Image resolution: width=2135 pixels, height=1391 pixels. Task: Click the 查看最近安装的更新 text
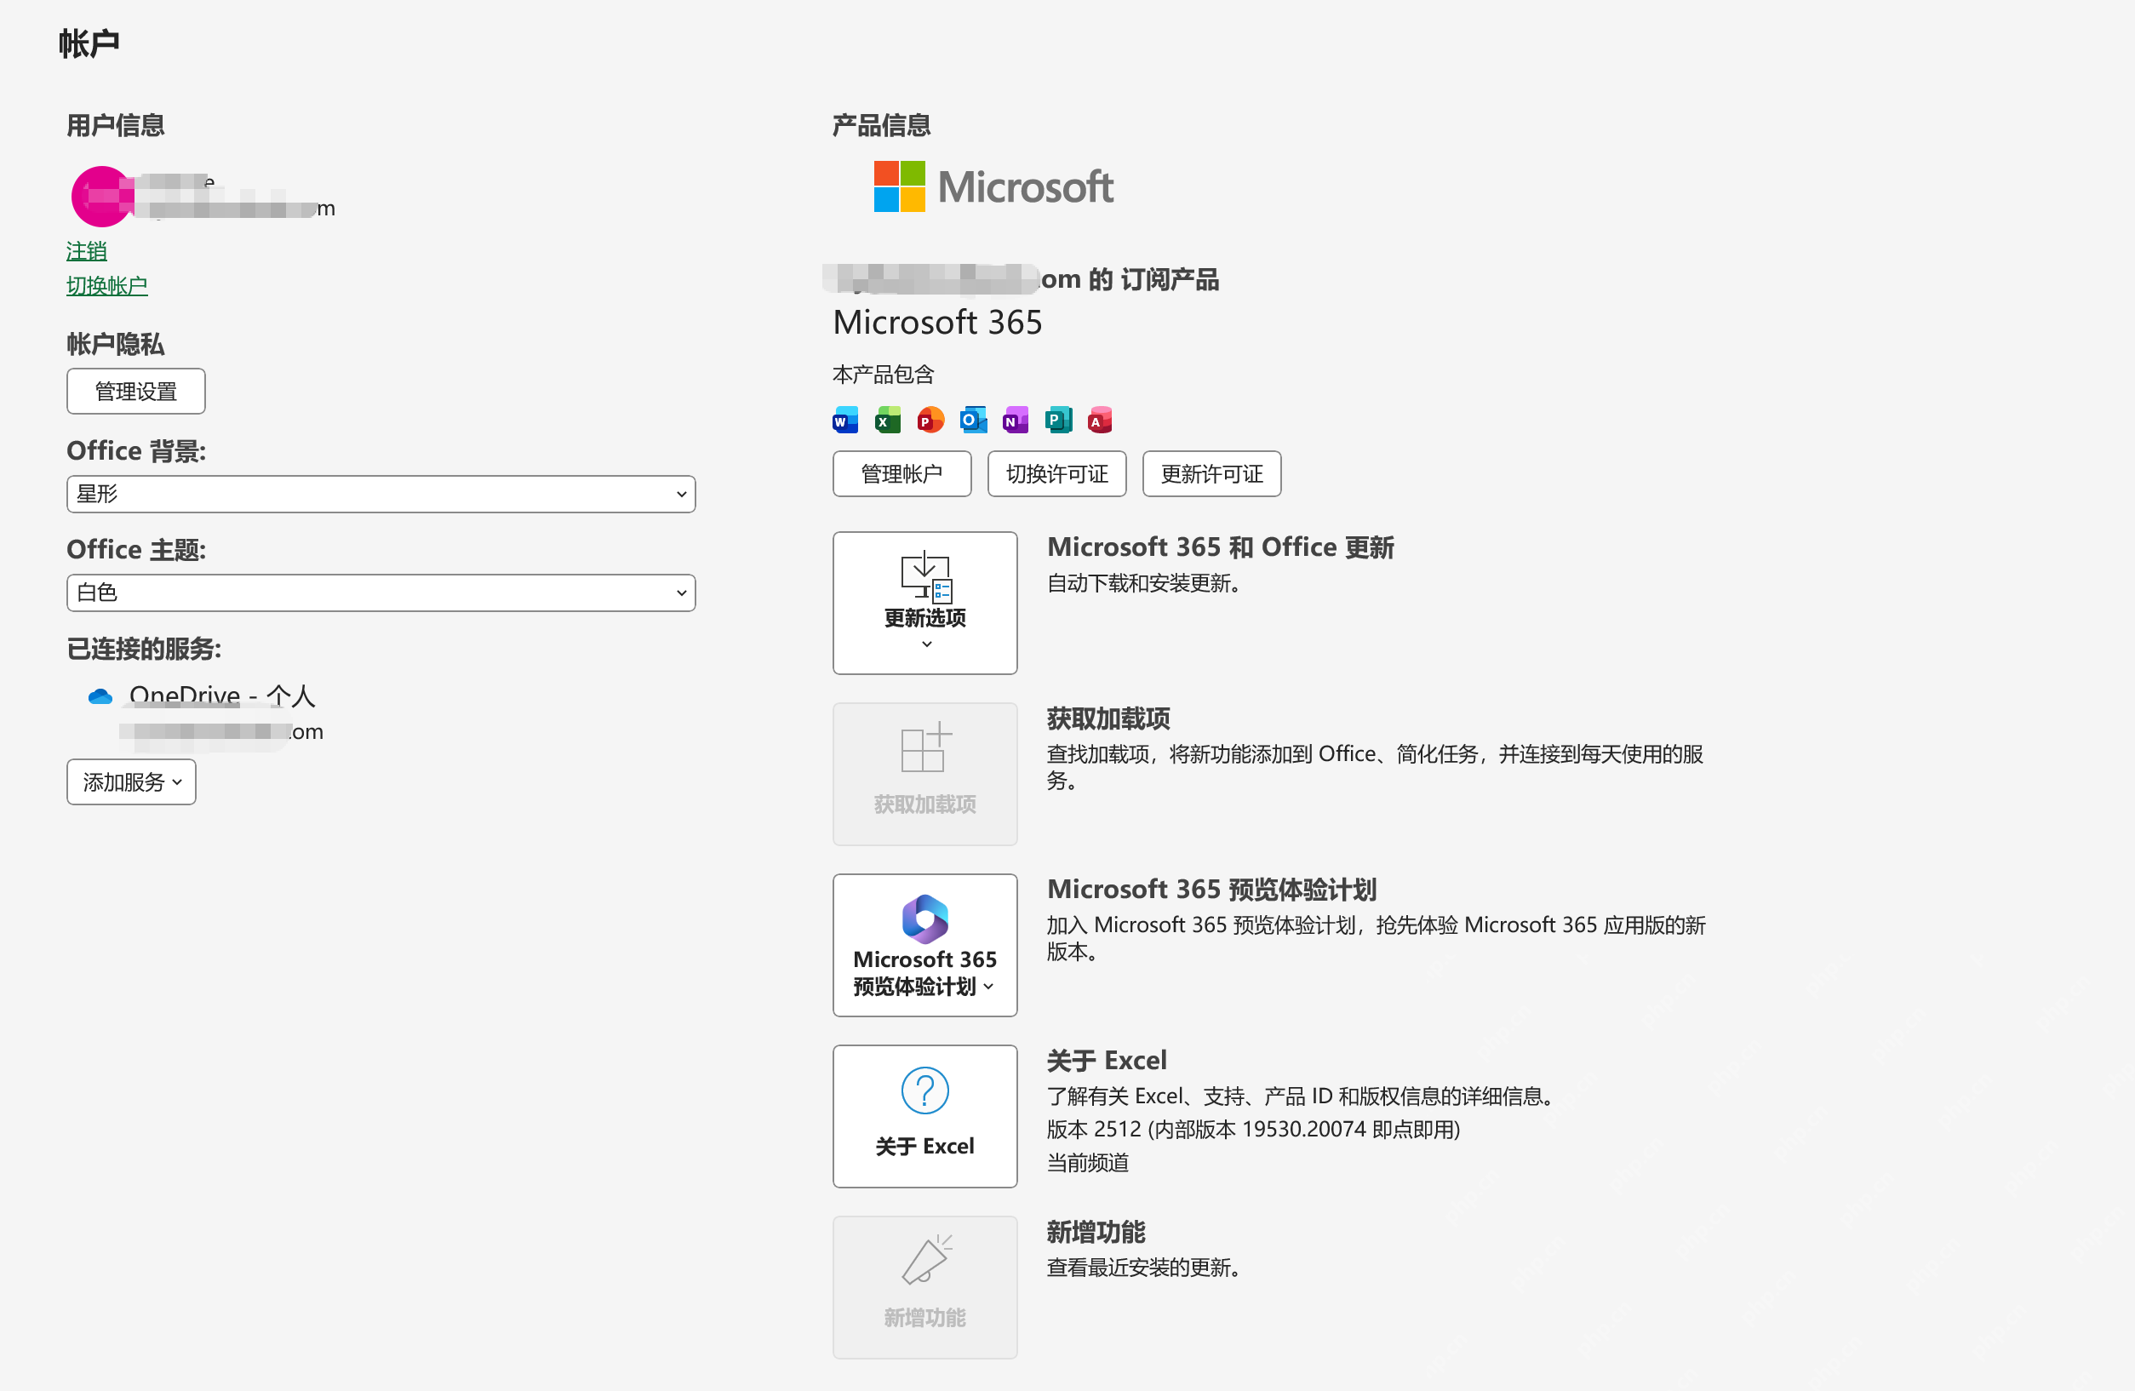(1144, 1268)
